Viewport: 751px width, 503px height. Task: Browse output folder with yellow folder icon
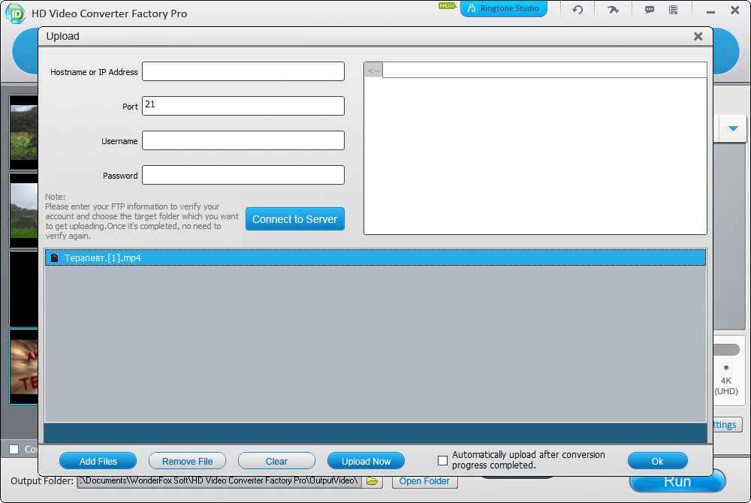[x=372, y=481]
